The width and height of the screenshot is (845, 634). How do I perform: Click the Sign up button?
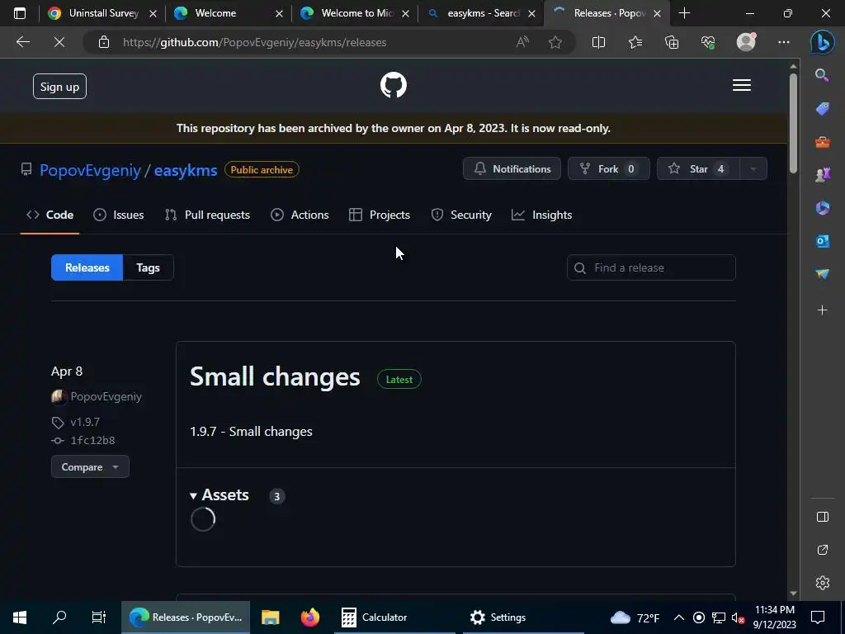click(x=59, y=86)
